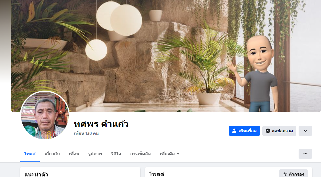This screenshot has width=321, height=177.
Task: Go to the วิดีโอ tab
Action: click(116, 154)
